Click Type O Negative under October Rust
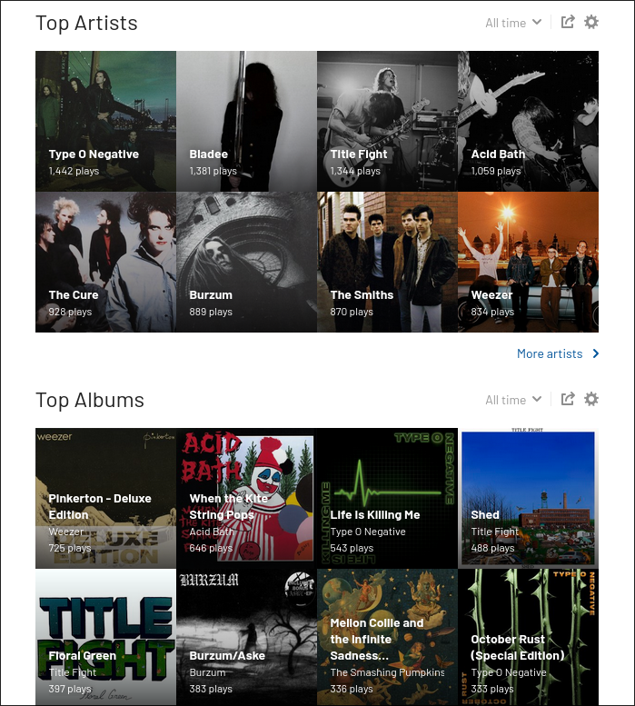 coord(509,672)
